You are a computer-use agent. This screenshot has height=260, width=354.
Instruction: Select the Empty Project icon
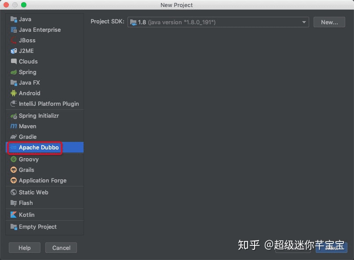coord(14,227)
